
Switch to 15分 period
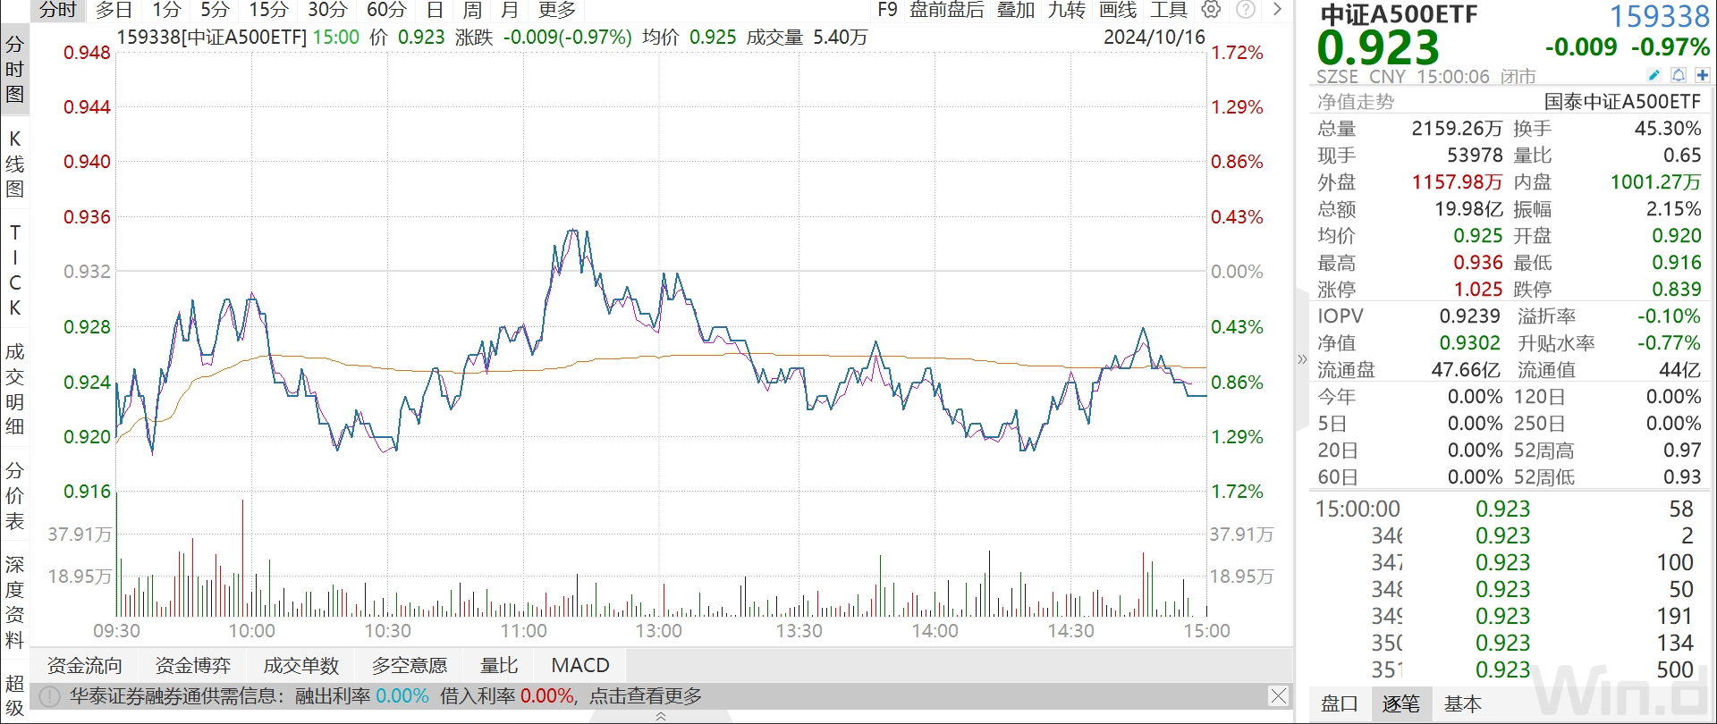pyautogui.click(x=268, y=10)
